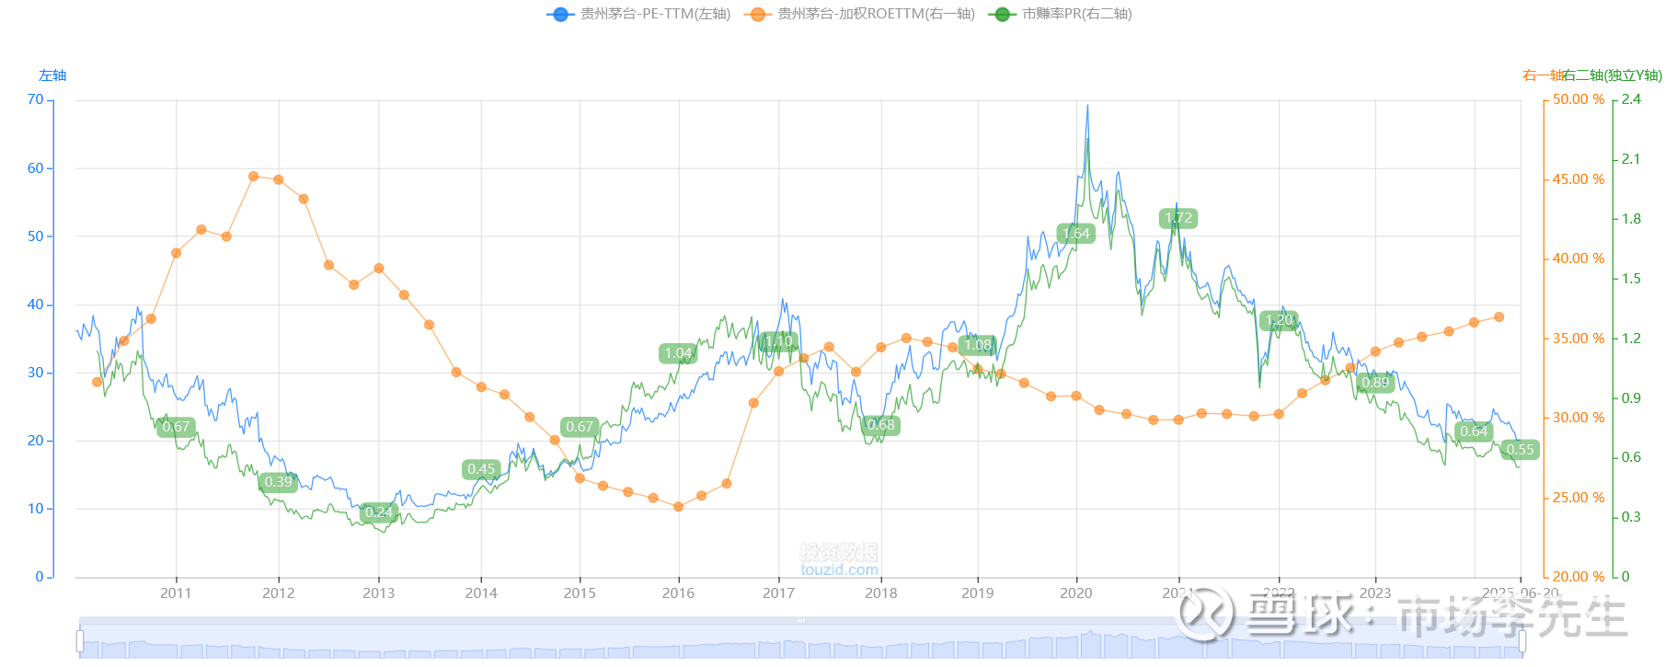
Task: Select the 1.64 PR marker label
Action: tap(1075, 233)
